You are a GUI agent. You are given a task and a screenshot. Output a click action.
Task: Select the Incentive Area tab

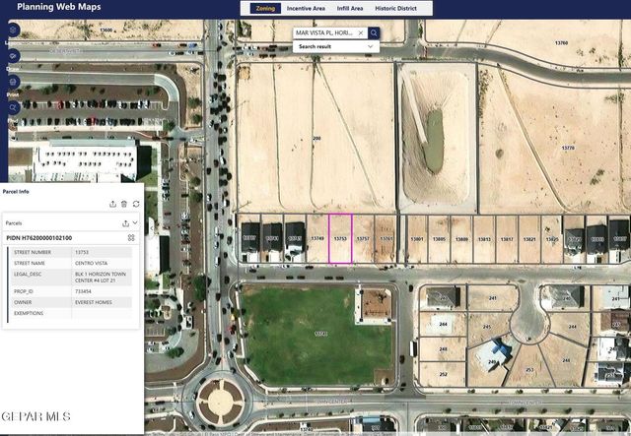click(x=306, y=8)
